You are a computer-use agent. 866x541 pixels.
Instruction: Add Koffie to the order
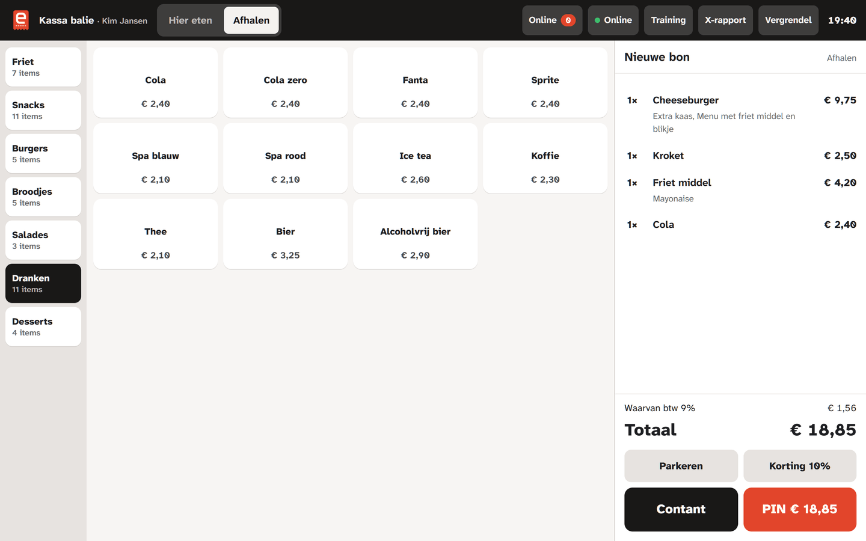545,159
